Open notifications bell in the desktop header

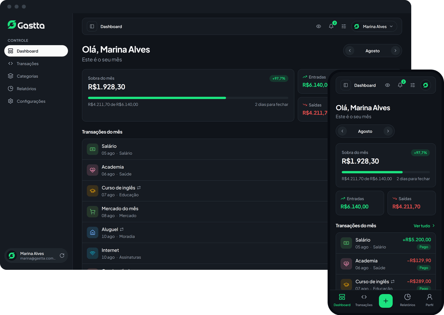point(331,26)
